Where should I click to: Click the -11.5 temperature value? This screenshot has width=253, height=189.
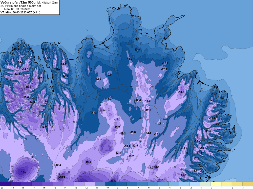click(89, 69)
